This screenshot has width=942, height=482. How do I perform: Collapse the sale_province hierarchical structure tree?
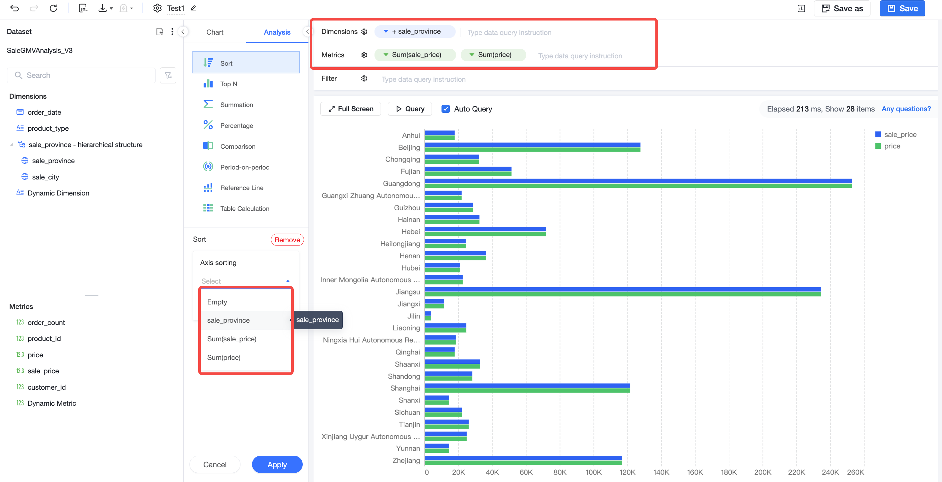pyautogui.click(x=12, y=145)
